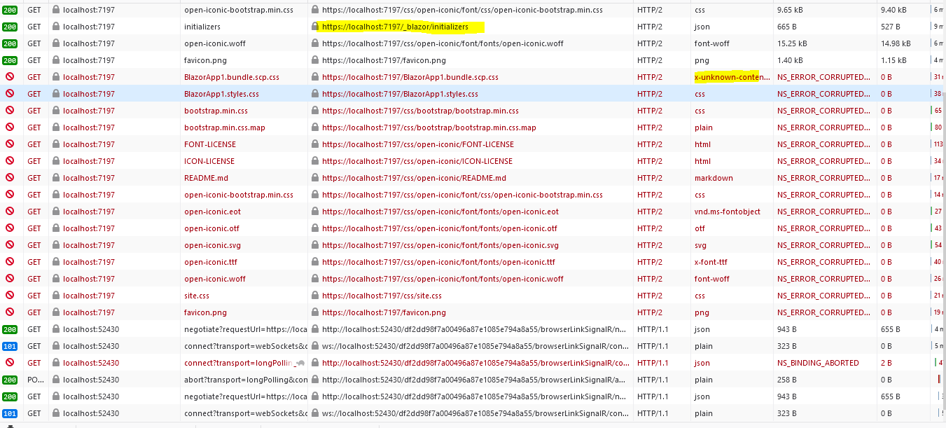Click the blocked icon on the README.md request

point(10,178)
